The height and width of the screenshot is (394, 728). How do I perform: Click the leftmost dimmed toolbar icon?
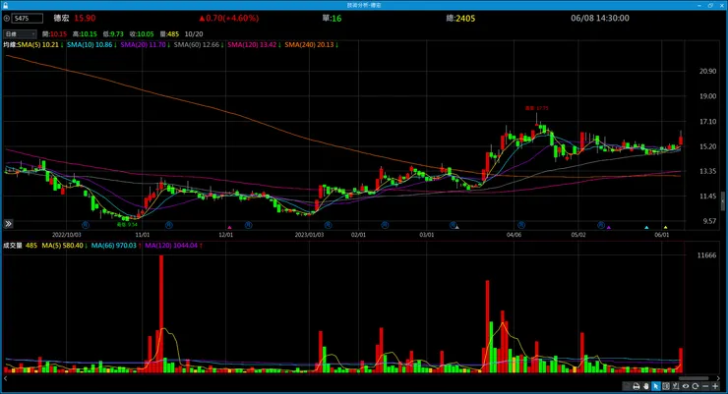pyautogui.click(x=627, y=386)
